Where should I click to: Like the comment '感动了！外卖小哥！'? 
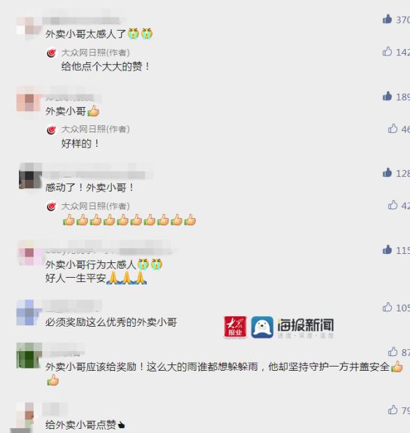pyautogui.click(x=388, y=173)
